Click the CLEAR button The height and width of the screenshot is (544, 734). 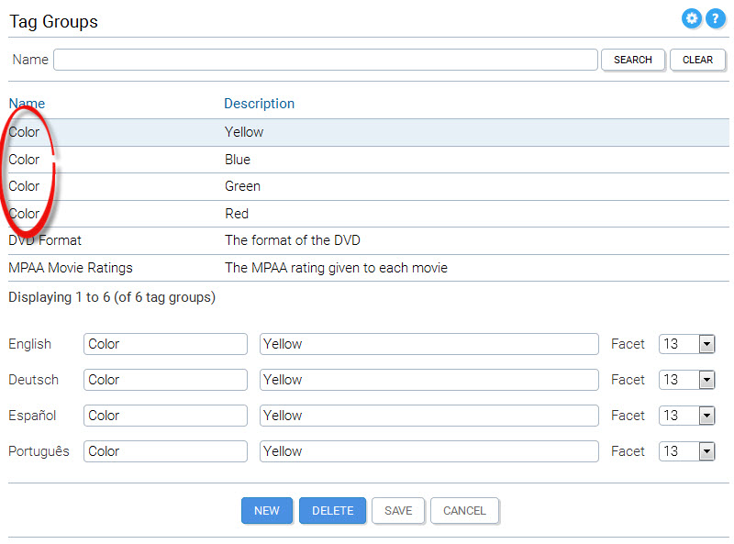tap(697, 60)
